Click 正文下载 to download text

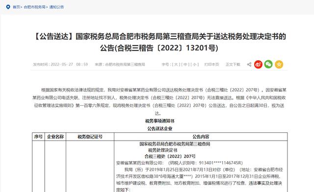(x=233, y=64)
